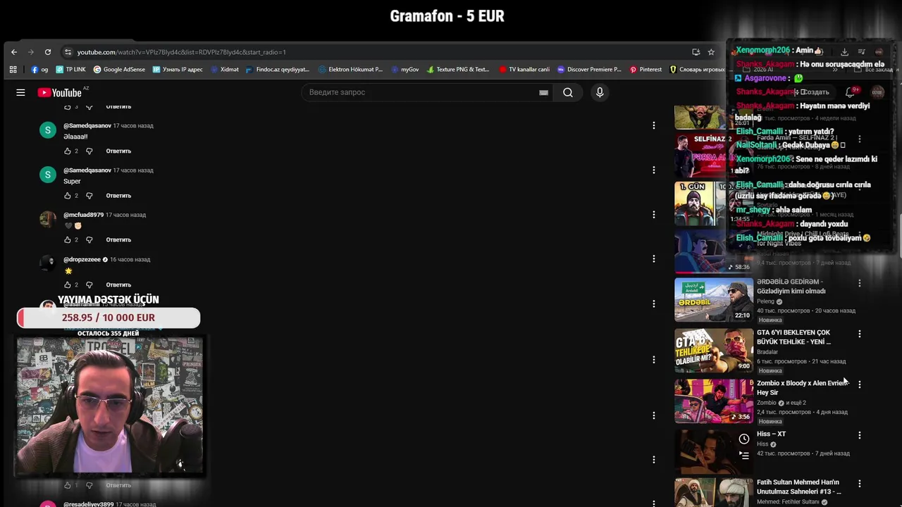The height and width of the screenshot is (507, 902).
Task: Open the YouTube notifications bell
Action: (851, 92)
